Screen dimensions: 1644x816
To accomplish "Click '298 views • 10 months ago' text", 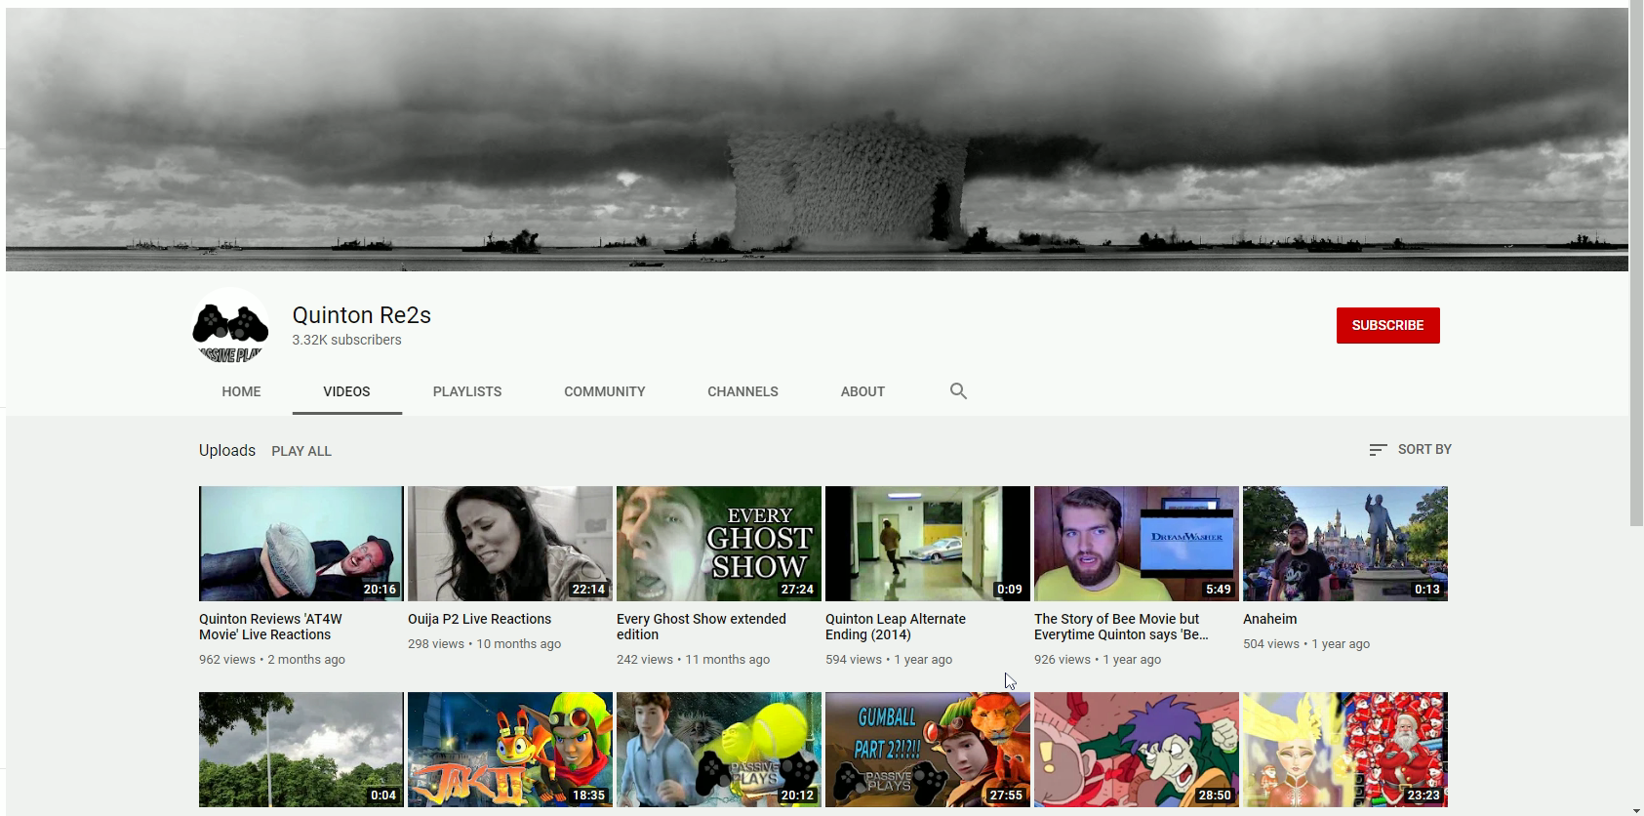I will pos(485,644).
